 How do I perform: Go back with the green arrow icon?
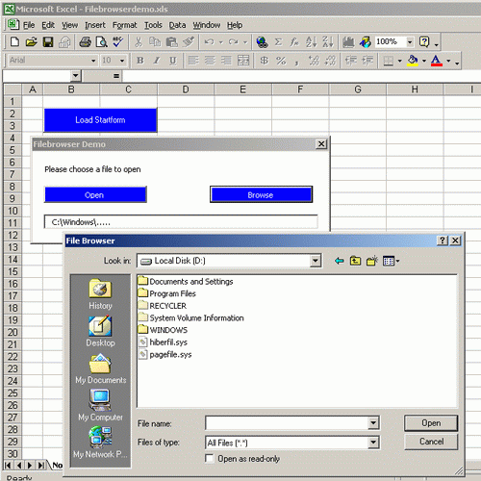click(340, 261)
